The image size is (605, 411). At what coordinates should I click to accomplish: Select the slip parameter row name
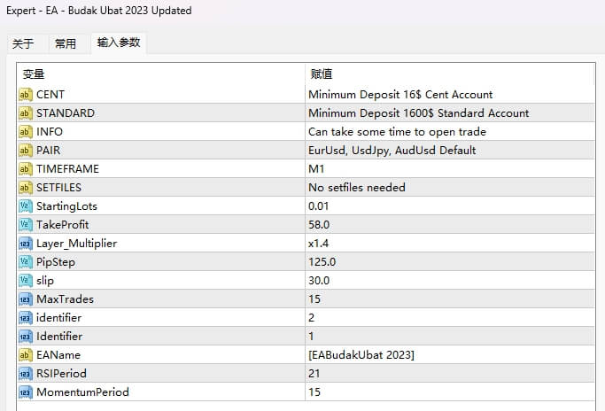[45, 281]
